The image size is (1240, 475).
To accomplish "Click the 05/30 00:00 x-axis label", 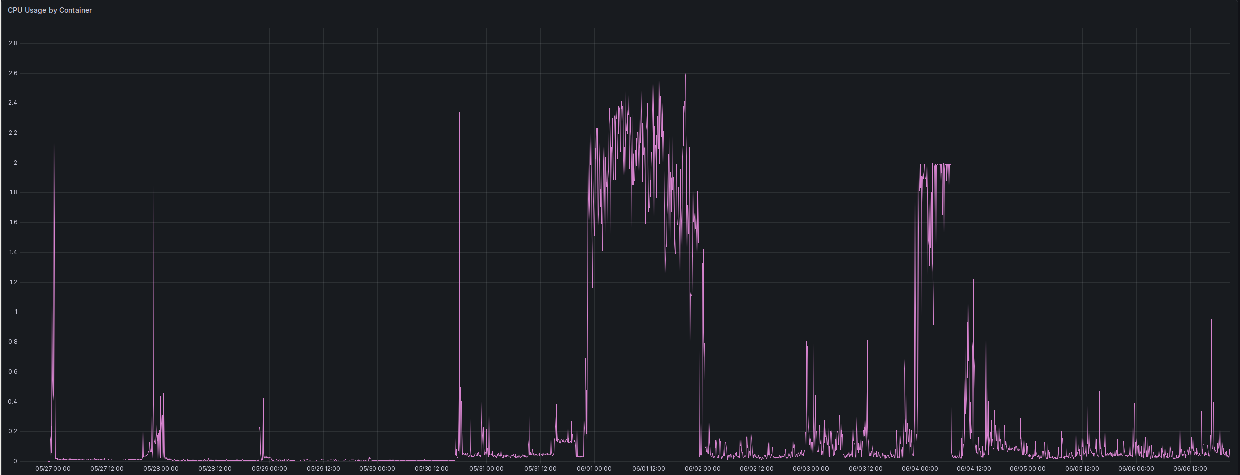I will 377,469.
